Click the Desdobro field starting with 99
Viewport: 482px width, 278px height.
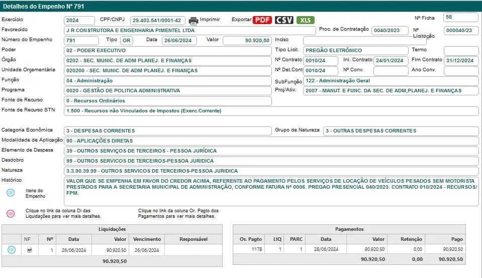pos(271,161)
